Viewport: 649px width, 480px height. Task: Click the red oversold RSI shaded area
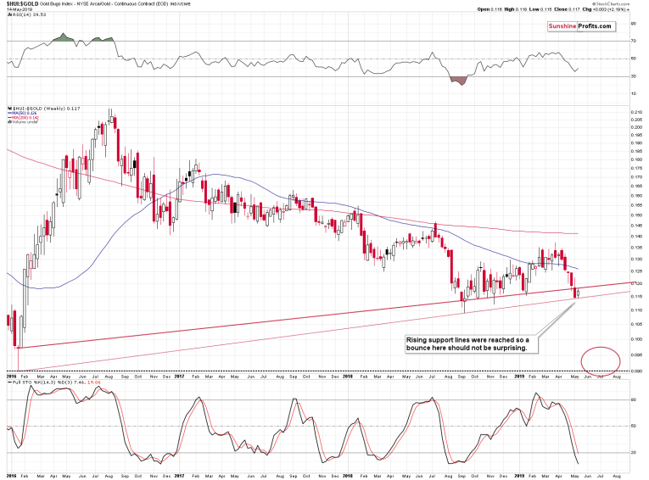tap(458, 80)
